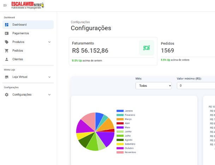
Task: Click the green Faturamento cash icon
Action: tap(147, 48)
